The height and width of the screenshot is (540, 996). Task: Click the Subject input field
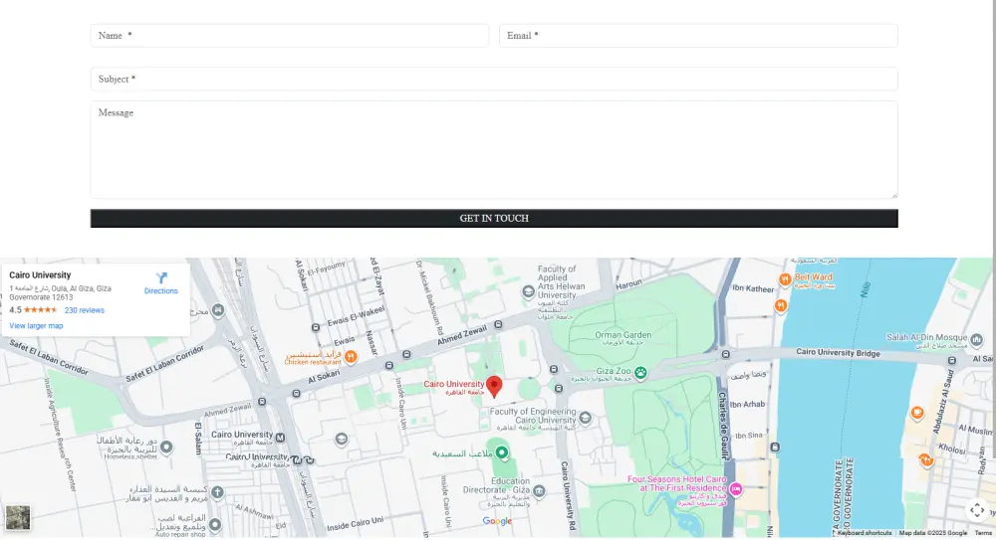pos(494,80)
